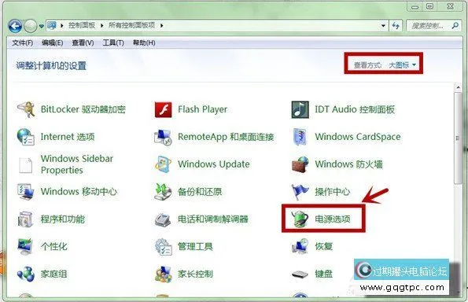Click the greyed Forward navigation button
Image resolution: width=468 pixels, height=302 pixels.
click(x=30, y=26)
